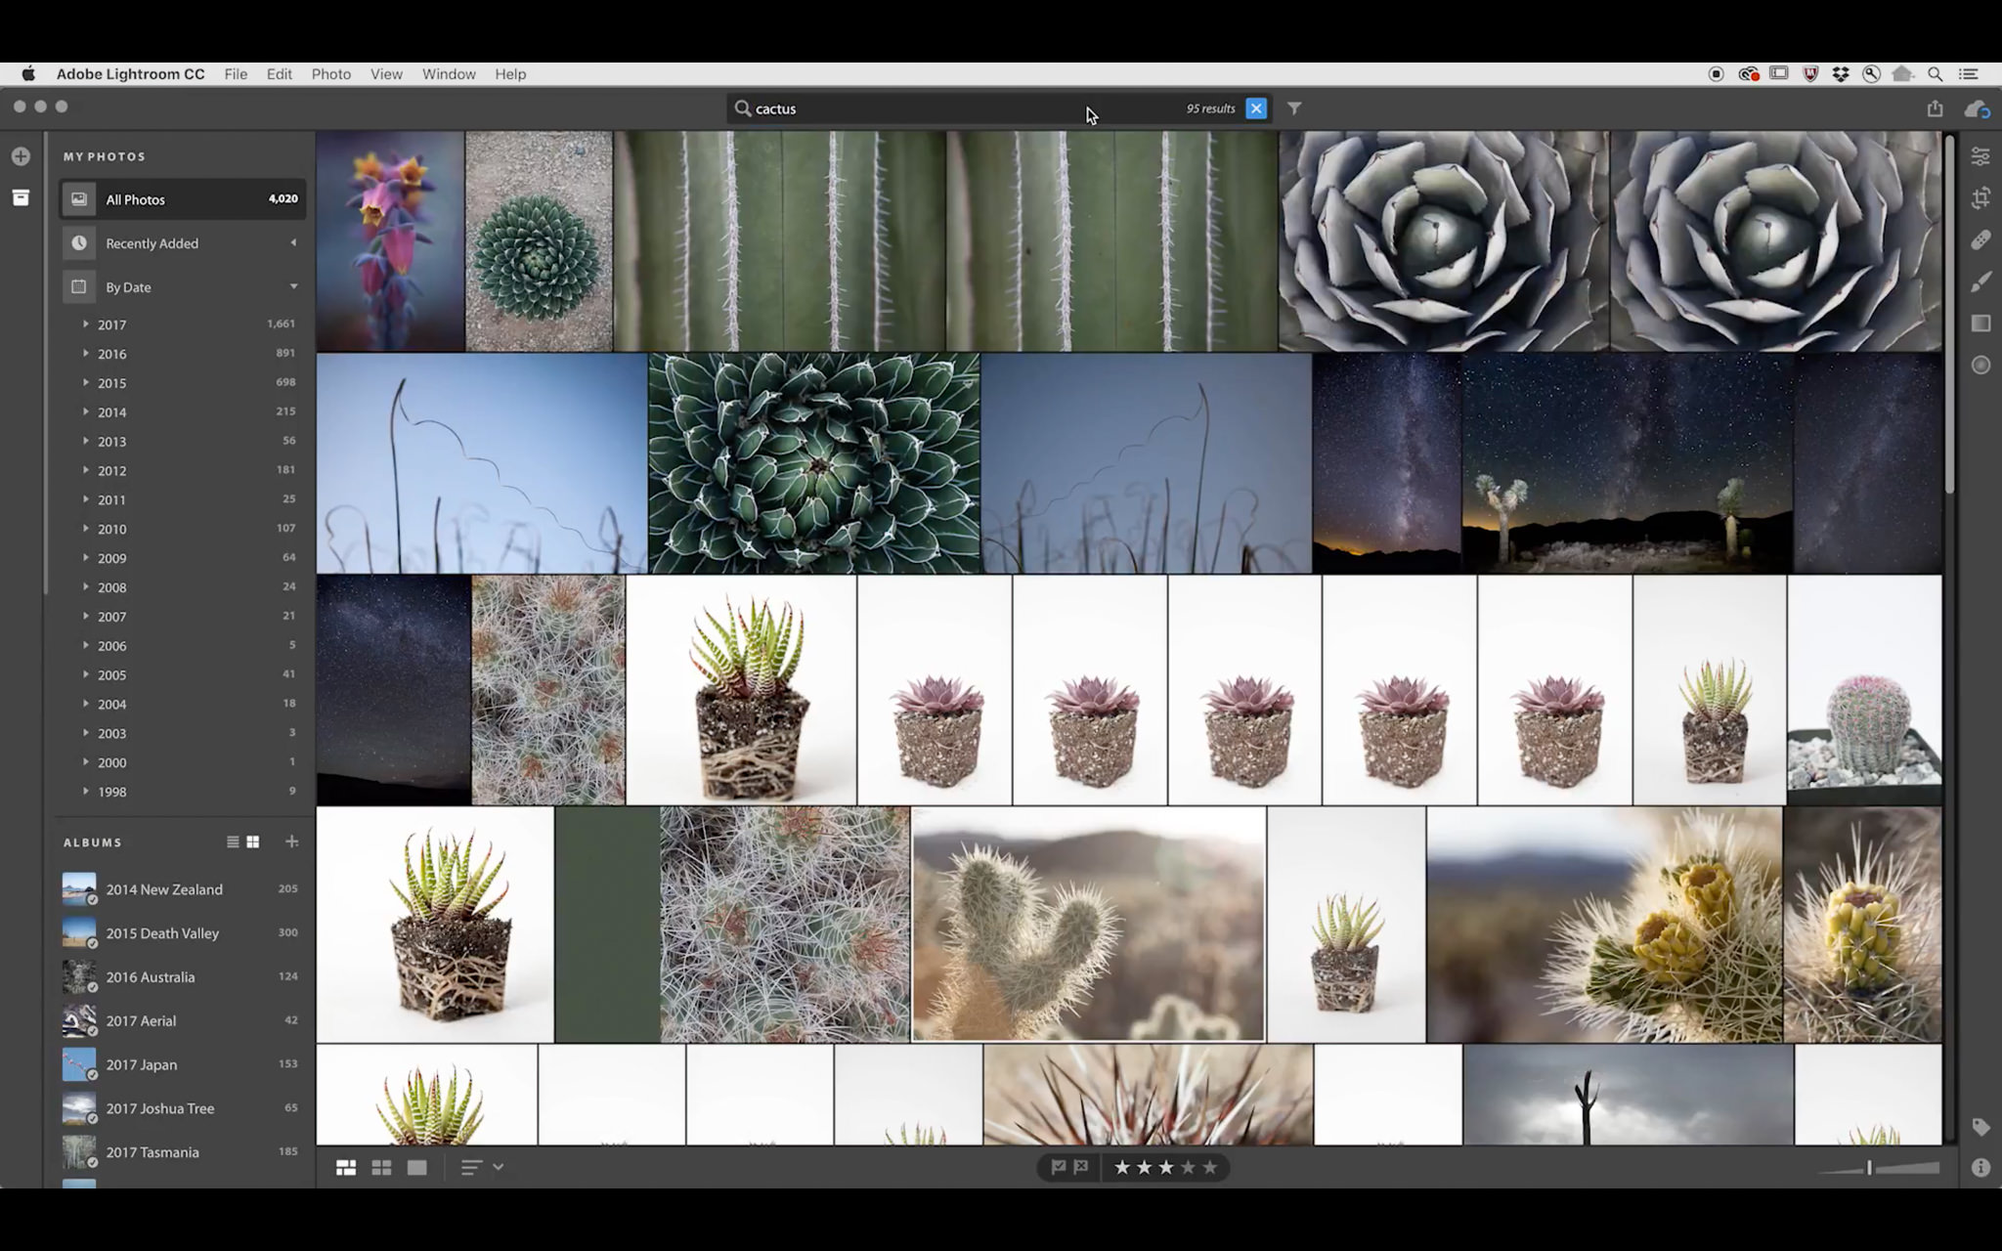Click the detail view icon
The width and height of the screenshot is (2002, 1251).
[x=416, y=1167]
